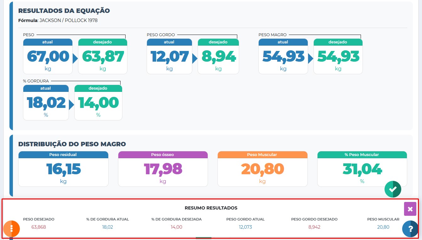Viewport: 422px width, 240px height.
Task: Click the arrow between the % Gordura cards
Action: pyautogui.click(x=71, y=104)
